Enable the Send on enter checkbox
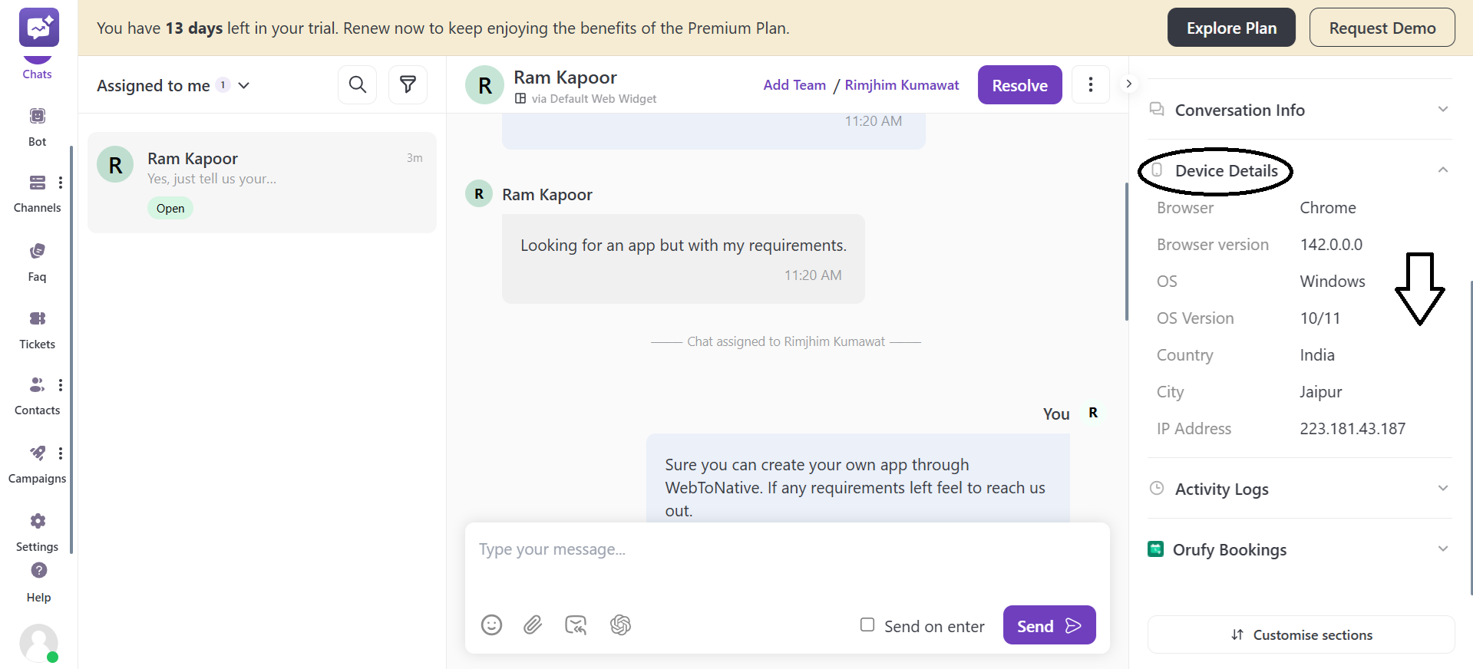Image resolution: width=1473 pixels, height=669 pixels. pyautogui.click(x=867, y=625)
